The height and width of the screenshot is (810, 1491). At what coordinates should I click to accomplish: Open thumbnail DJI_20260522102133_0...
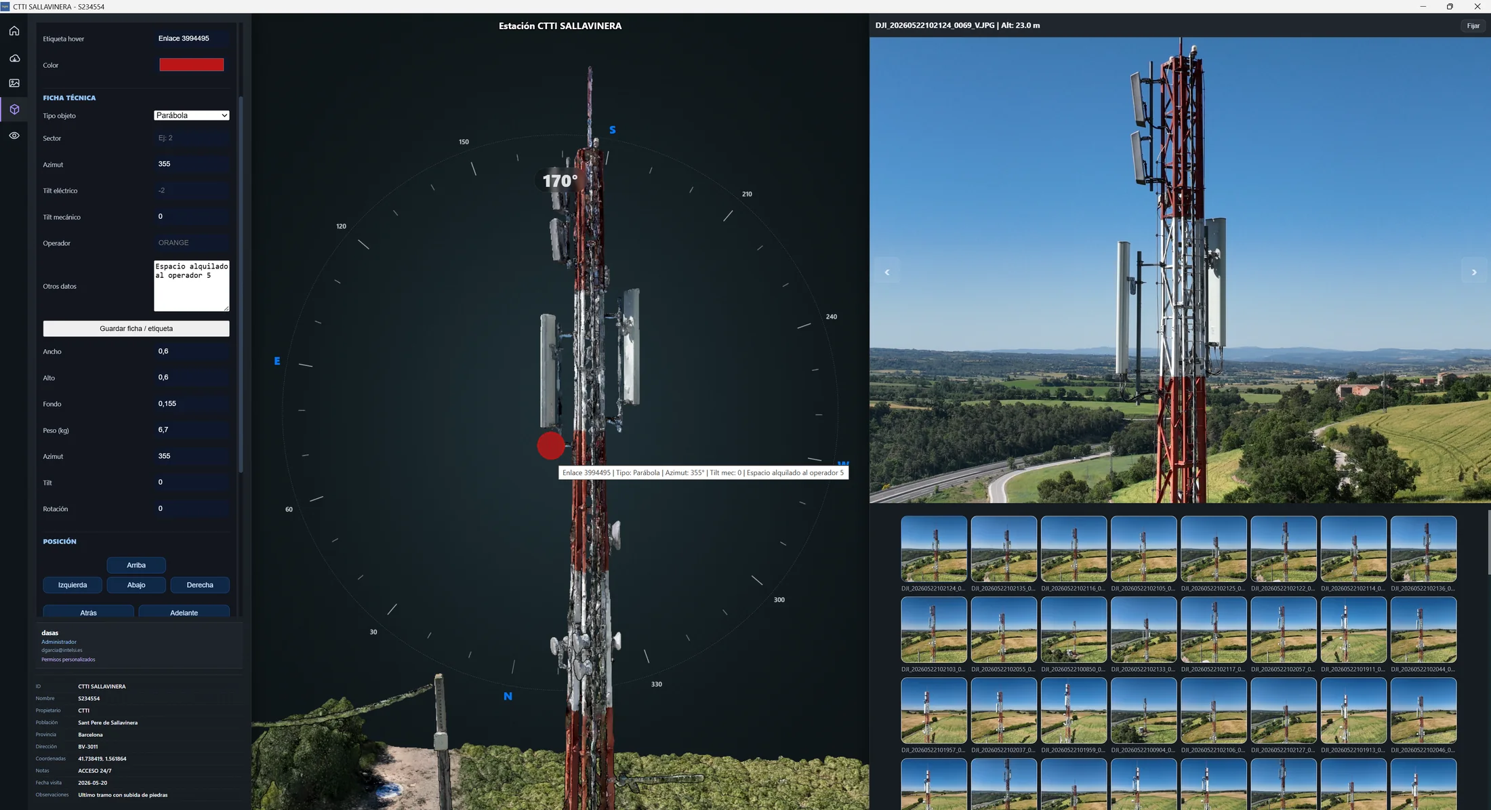click(1143, 630)
